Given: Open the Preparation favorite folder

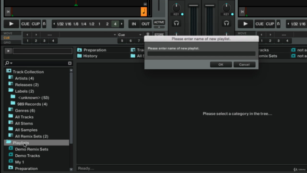Looking at the screenshot, I should coord(92,50).
